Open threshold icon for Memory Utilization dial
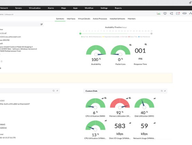This screenshot has width=192, height=145. (130, 98)
